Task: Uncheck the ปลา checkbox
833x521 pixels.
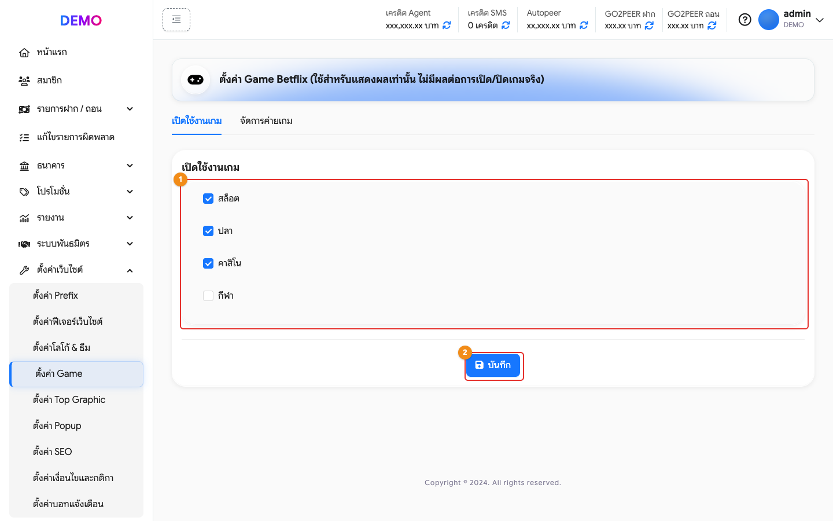Action: 208,231
